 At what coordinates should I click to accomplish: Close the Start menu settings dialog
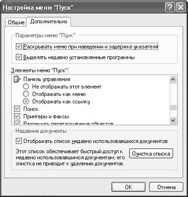(181, 7)
